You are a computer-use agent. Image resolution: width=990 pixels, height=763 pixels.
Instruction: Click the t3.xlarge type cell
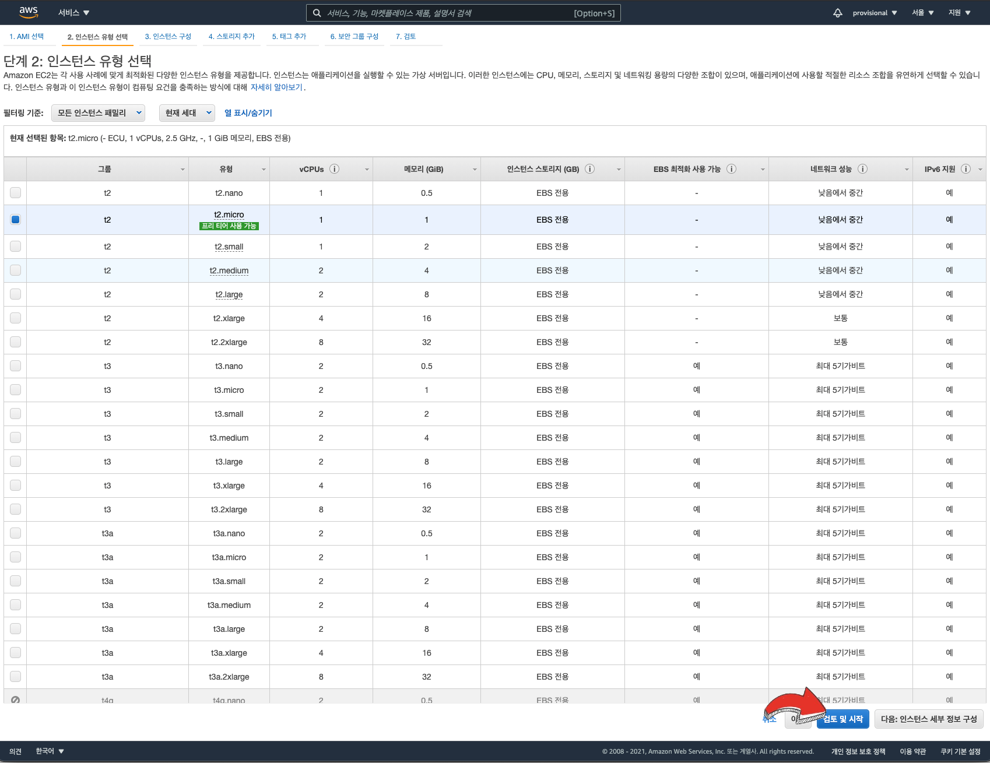(x=229, y=486)
